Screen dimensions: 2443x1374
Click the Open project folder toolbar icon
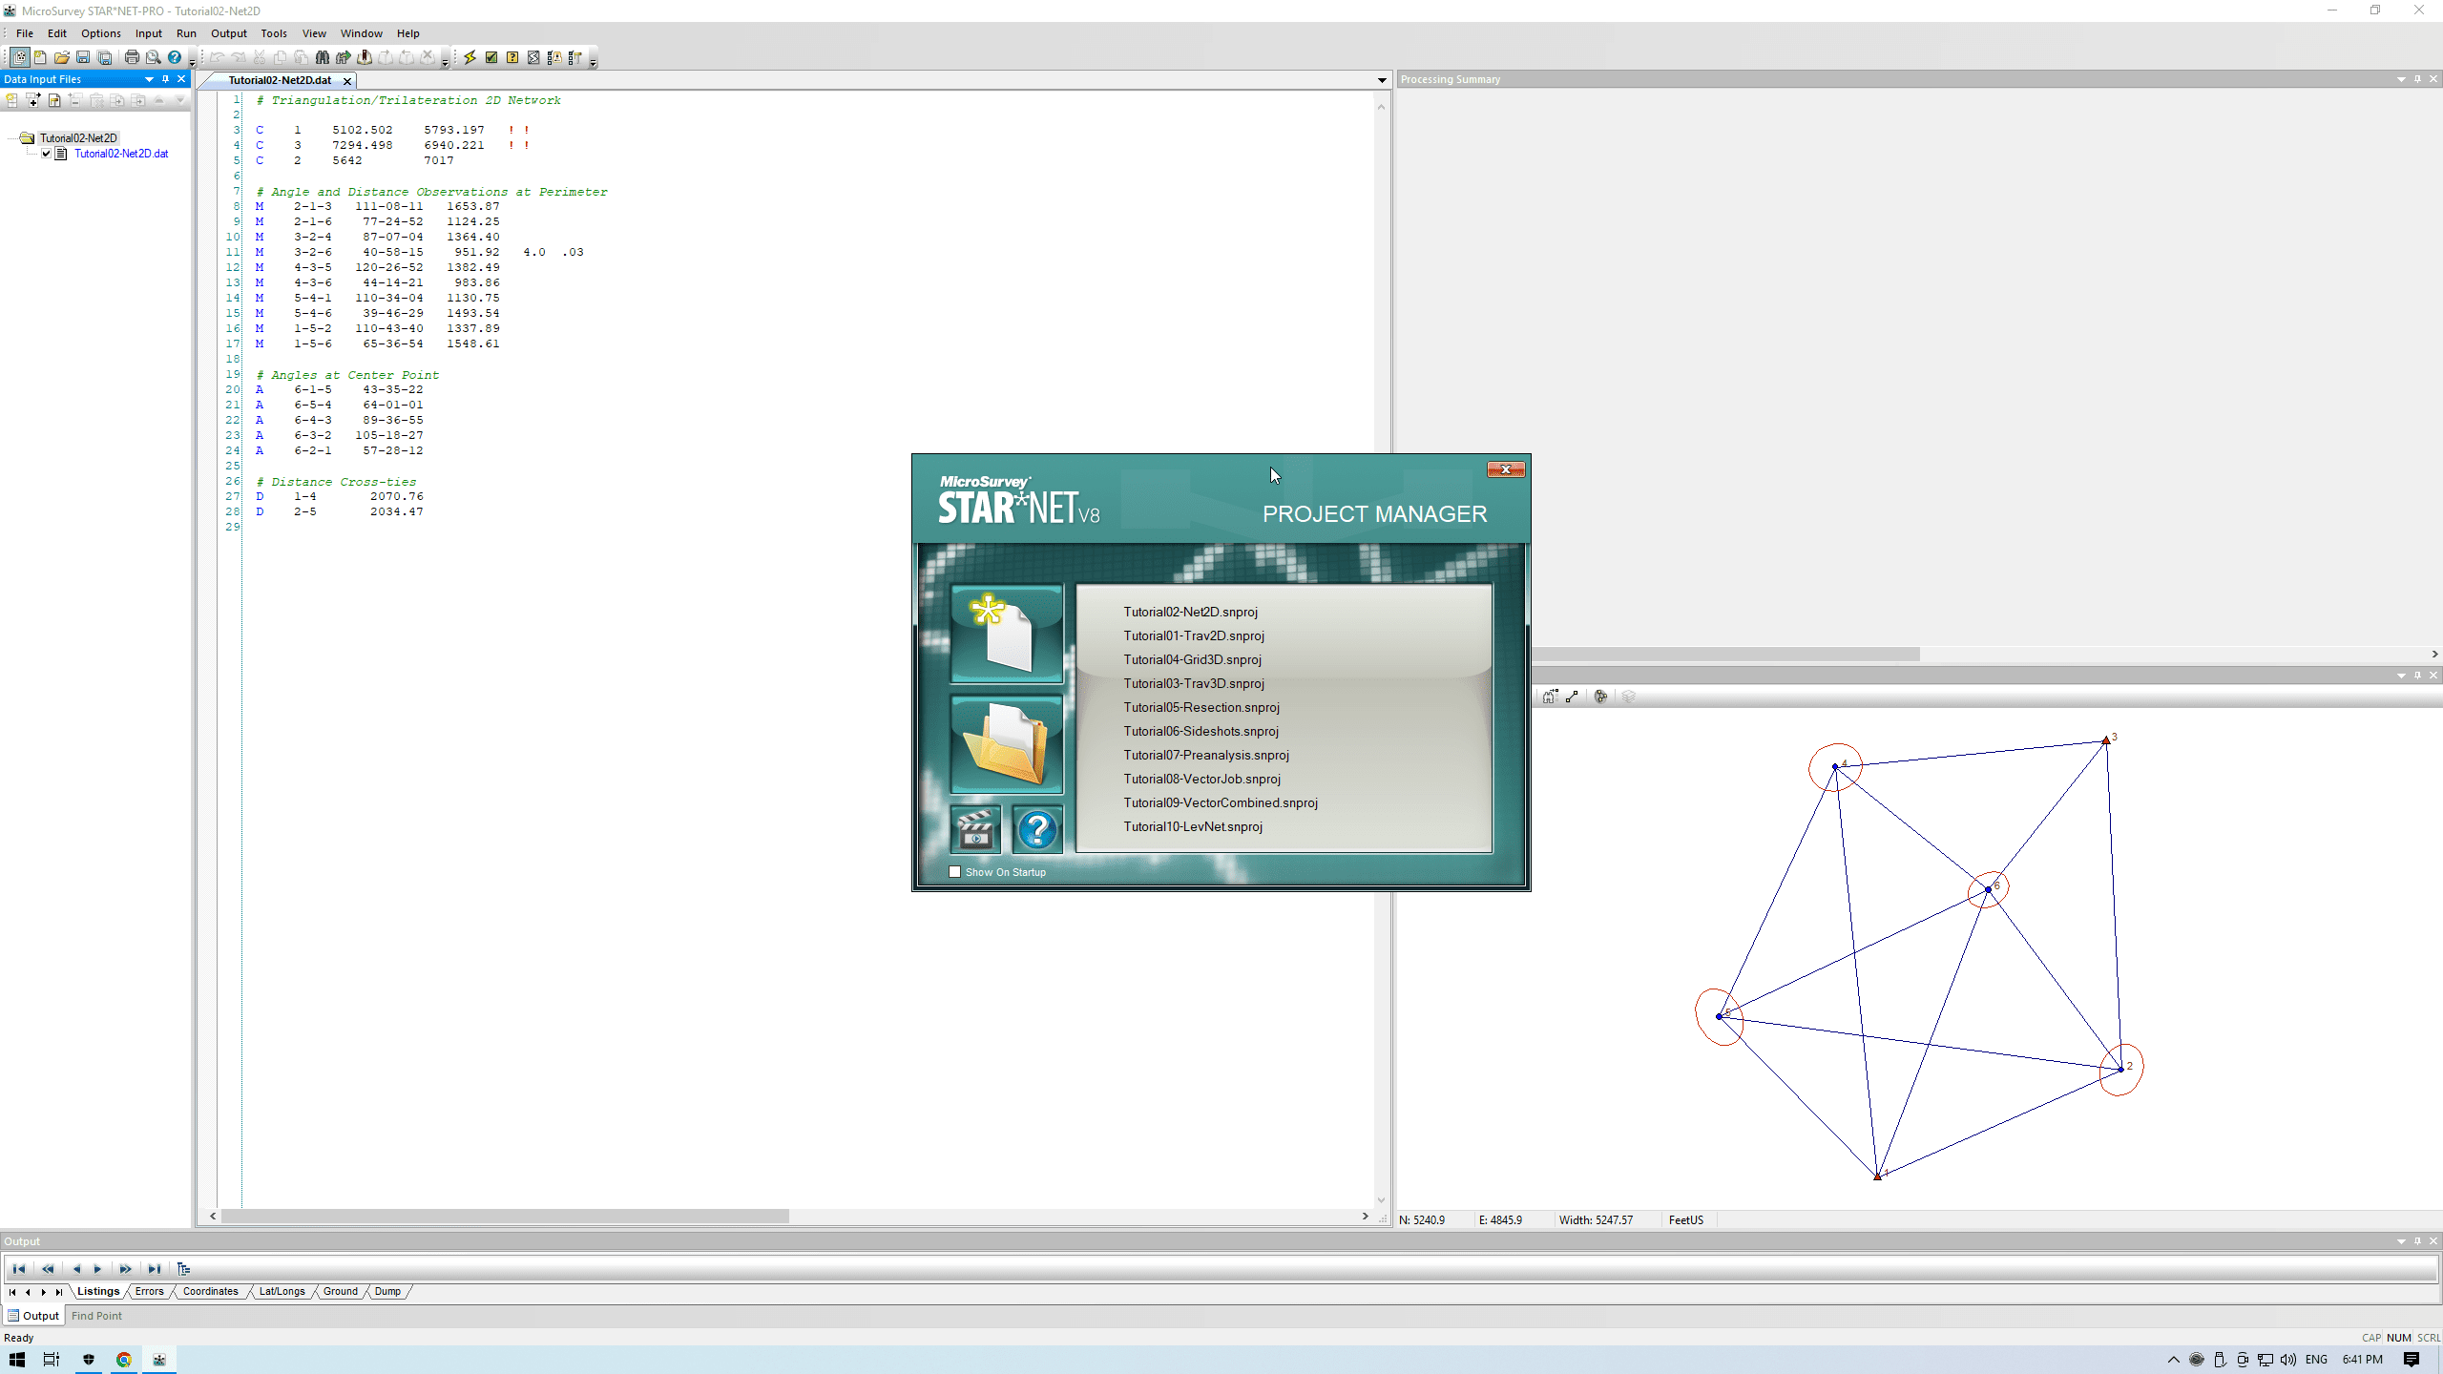coord(62,57)
